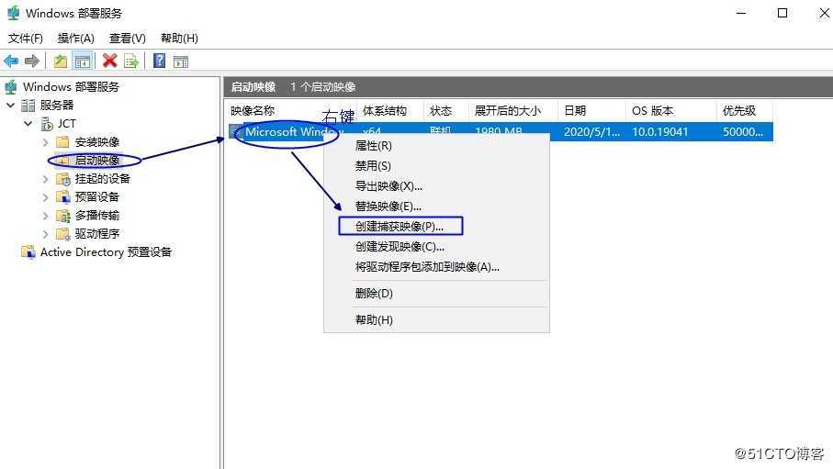Click the Back arrow toolbar icon

(11, 61)
